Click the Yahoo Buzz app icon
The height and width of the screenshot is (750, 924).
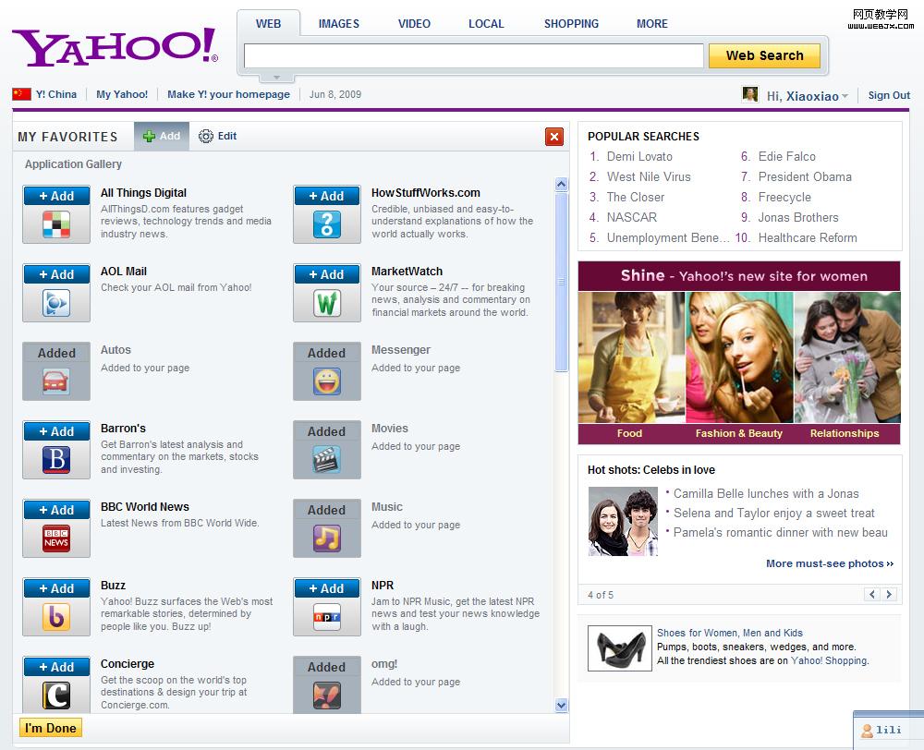tap(56, 617)
